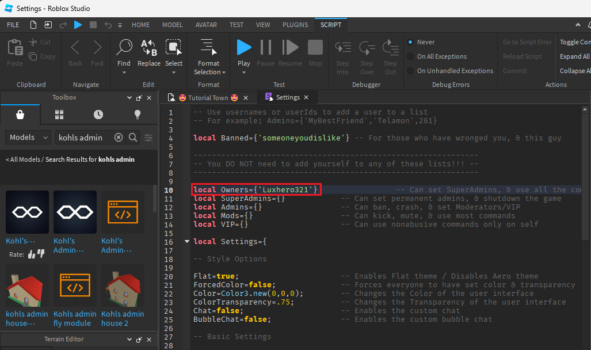Click Format Selection
The width and height of the screenshot is (591, 350).
point(209,56)
